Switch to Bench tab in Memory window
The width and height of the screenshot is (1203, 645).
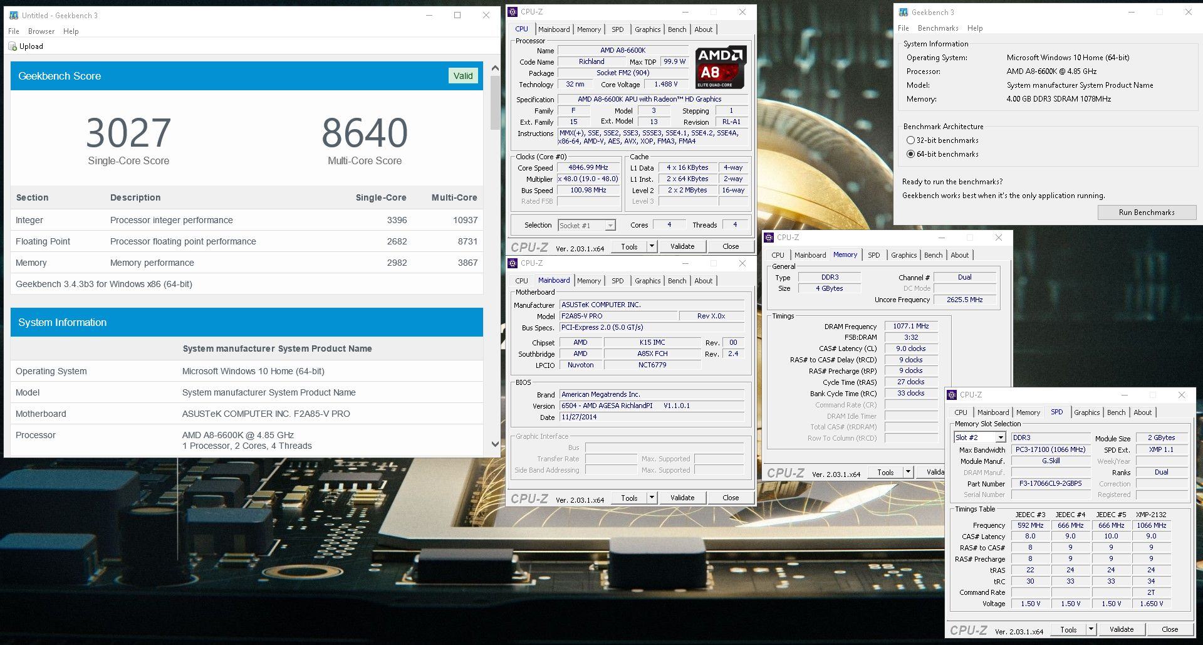pos(933,255)
